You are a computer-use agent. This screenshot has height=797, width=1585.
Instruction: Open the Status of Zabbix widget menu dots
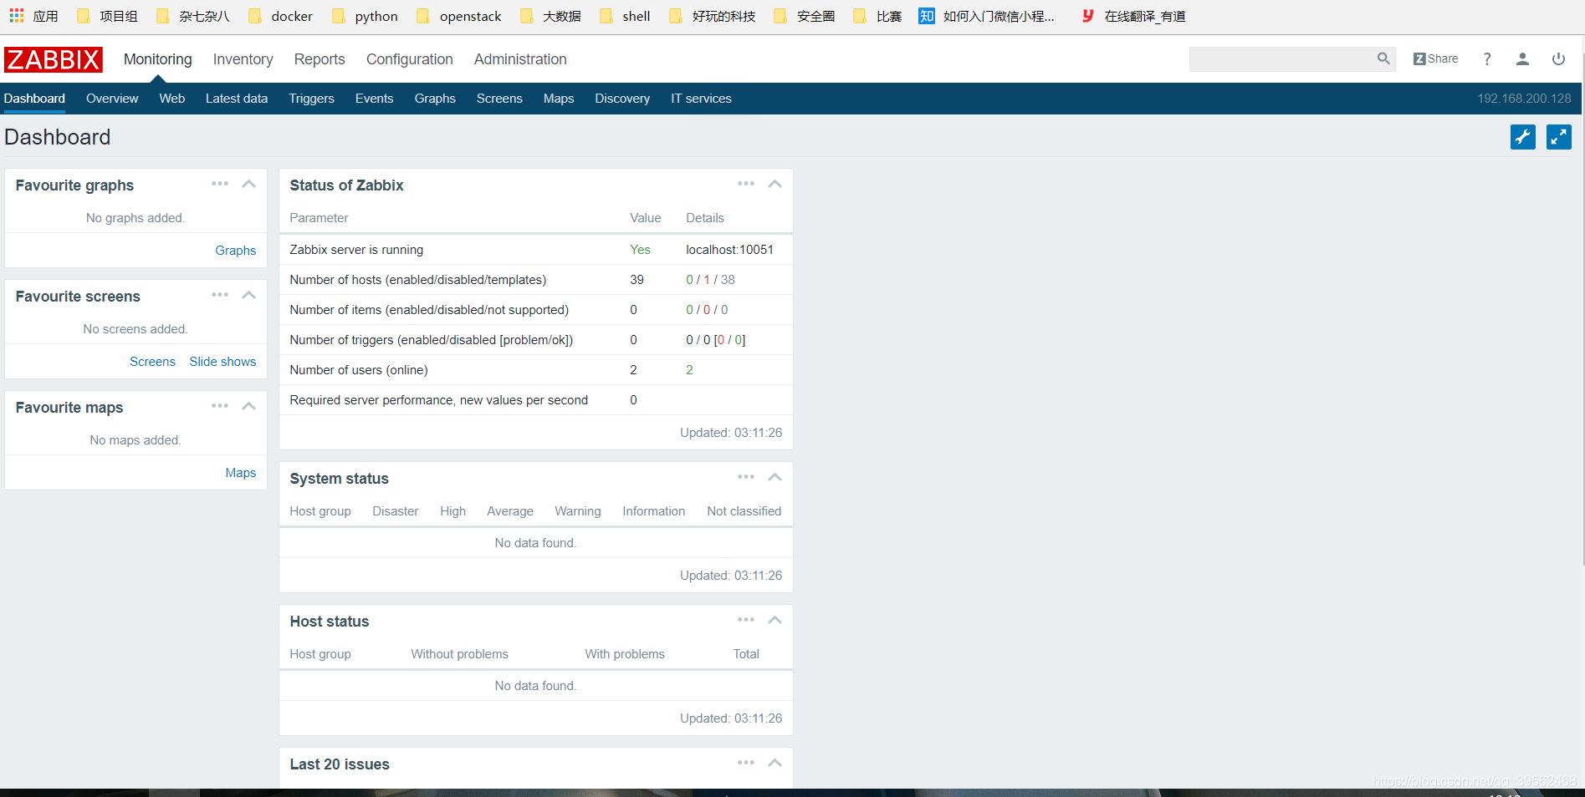tap(746, 184)
